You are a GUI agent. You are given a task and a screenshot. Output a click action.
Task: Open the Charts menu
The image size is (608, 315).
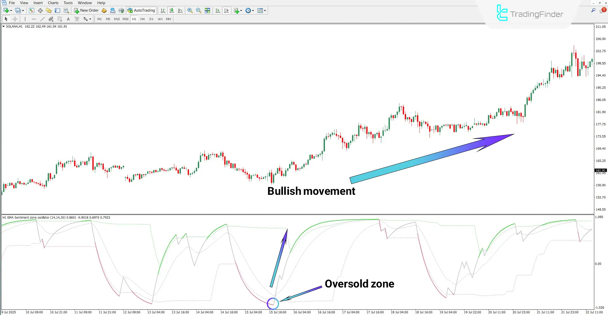[x=53, y=3]
